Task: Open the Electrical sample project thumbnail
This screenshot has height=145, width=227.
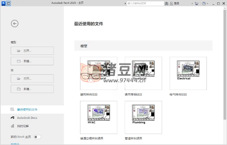Action: [x=188, y=73]
